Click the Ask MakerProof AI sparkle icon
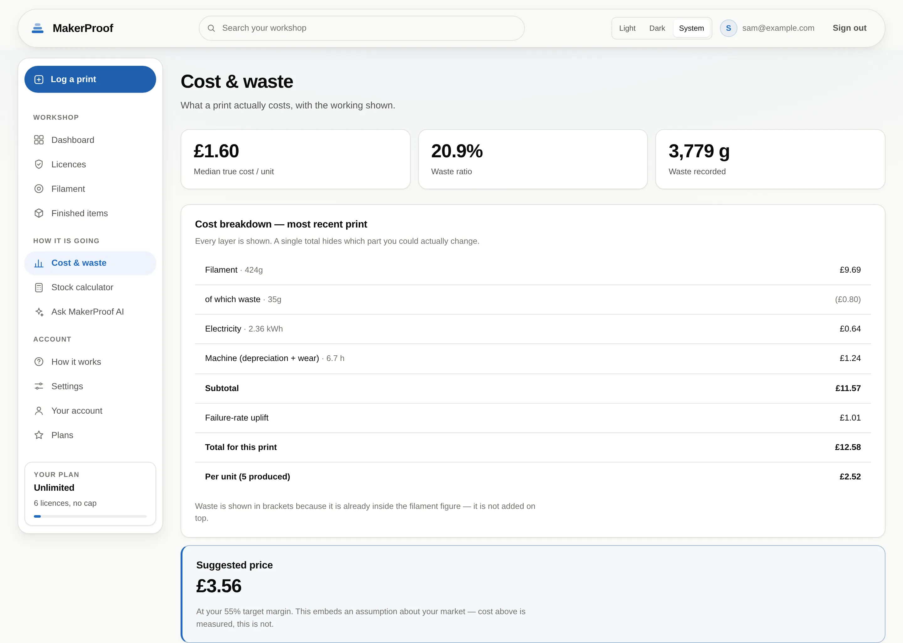 click(39, 312)
